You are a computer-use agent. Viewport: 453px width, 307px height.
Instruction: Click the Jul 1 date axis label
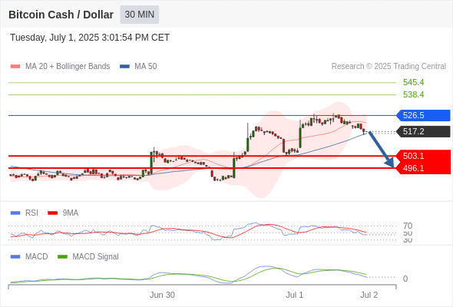pyautogui.click(x=294, y=295)
